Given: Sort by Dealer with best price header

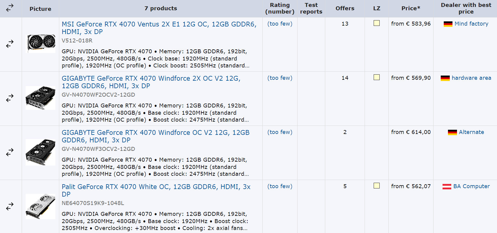Looking at the screenshot, I should [466, 8].
